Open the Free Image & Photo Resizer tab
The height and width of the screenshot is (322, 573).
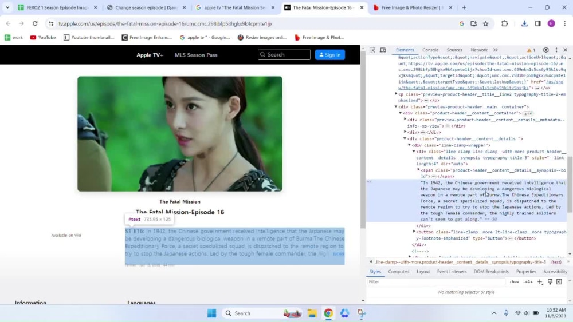pos(413,7)
